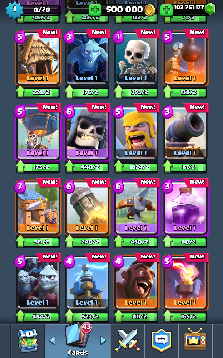Click the right arrow next to Cards
The width and height of the screenshot is (223, 358).
pyautogui.click(x=103, y=340)
